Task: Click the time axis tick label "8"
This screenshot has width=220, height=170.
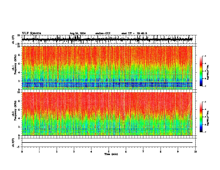Action: point(161,152)
